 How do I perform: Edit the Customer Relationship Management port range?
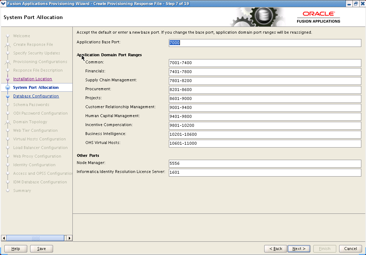265,107
